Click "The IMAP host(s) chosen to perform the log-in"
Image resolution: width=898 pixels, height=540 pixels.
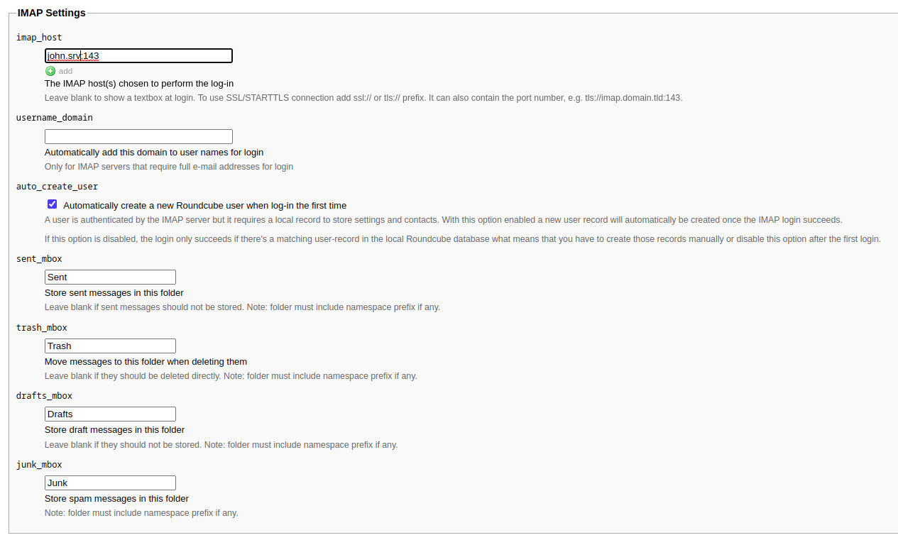click(x=139, y=83)
